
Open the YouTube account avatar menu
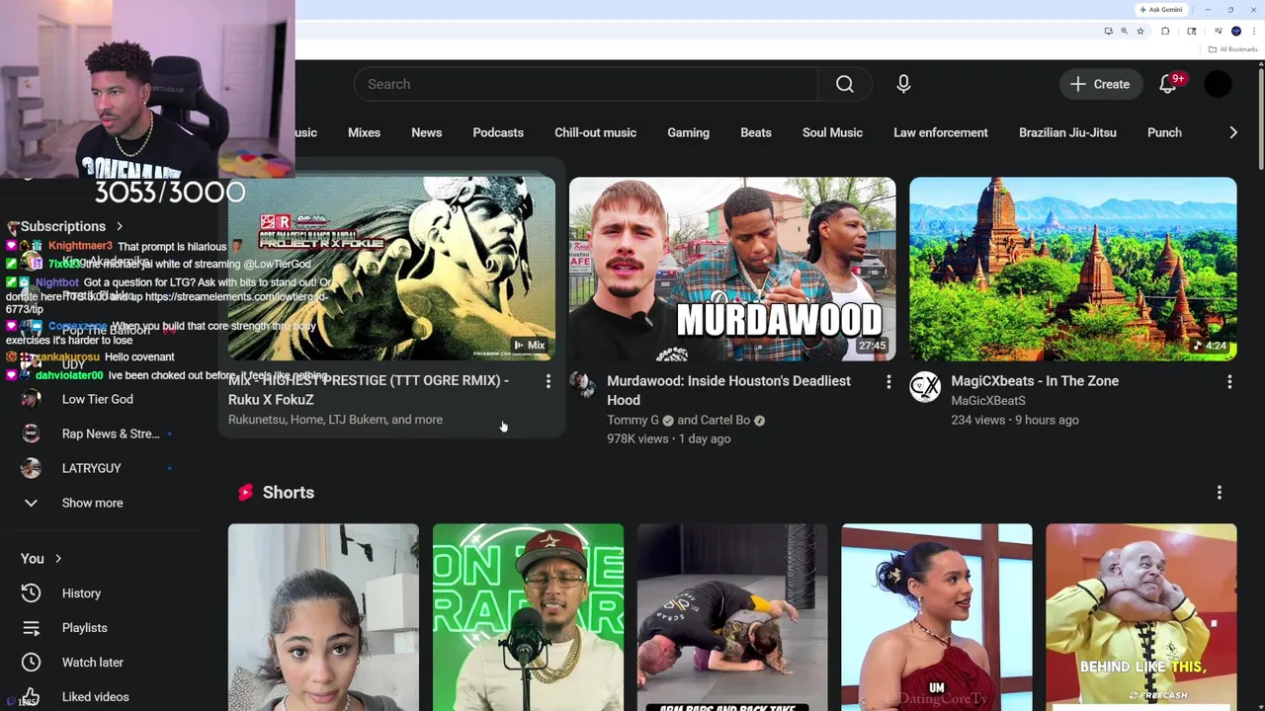coord(1218,84)
